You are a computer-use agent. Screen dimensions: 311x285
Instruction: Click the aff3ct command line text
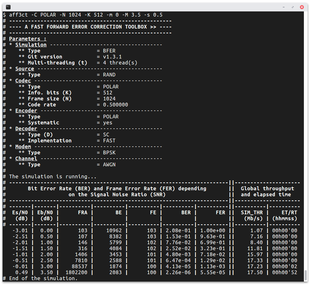pos(86,15)
